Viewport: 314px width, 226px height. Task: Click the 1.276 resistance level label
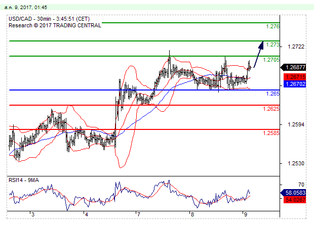[x=272, y=26]
